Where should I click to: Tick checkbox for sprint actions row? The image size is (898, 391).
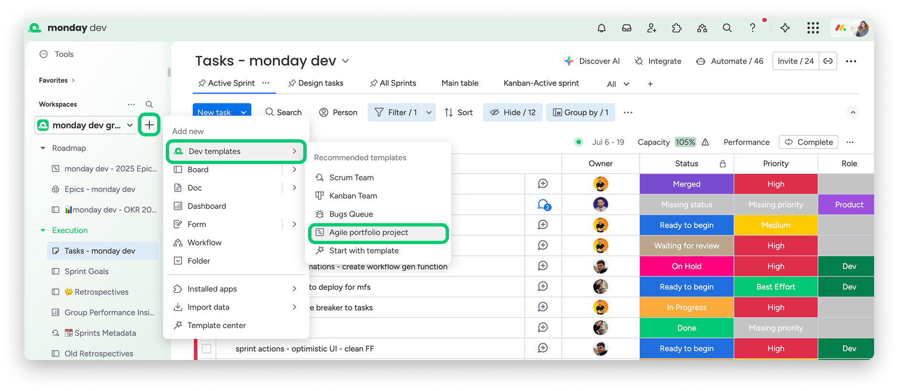[x=206, y=349]
